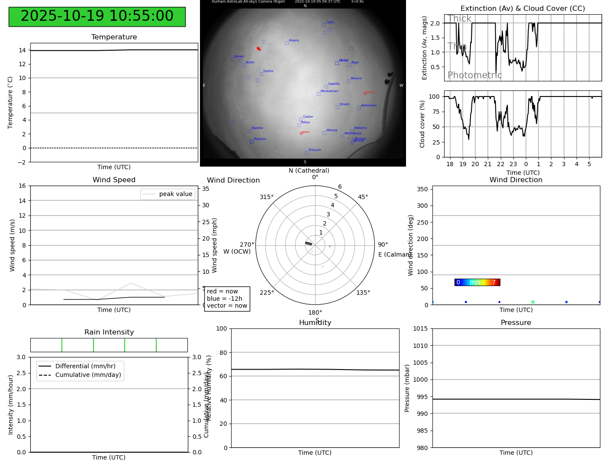Click the red Jupiter planet circle
Viewport: 606px width, 476px height.
point(301,133)
